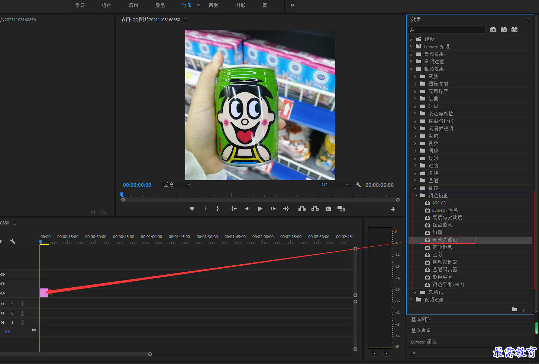This screenshot has width=539, height=364.
Task: Solo left channel on the audio meter
Action: (374, 353)
